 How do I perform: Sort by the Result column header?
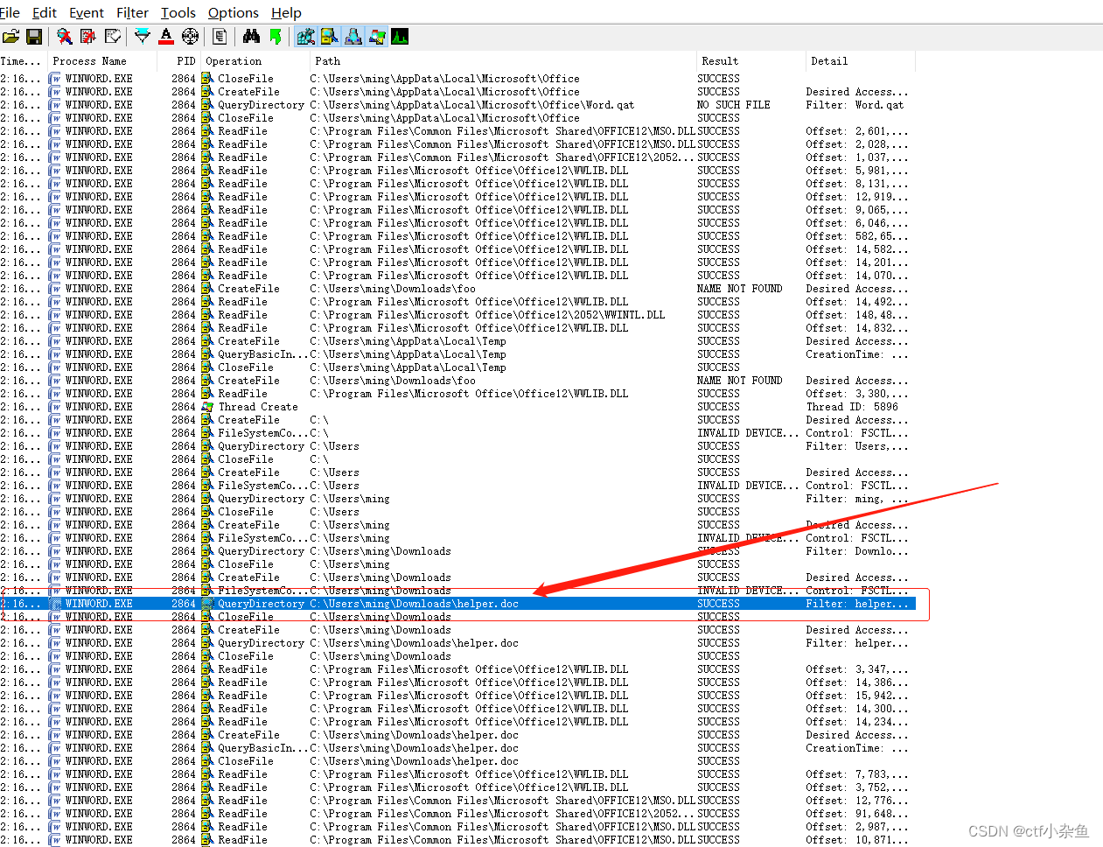[750, 61]
